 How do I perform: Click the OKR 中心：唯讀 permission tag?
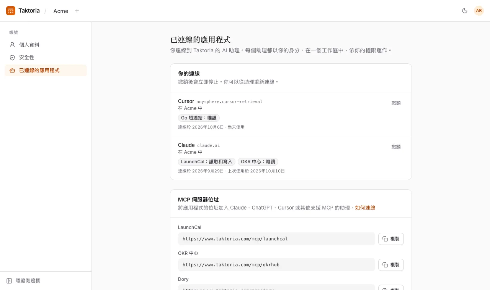tap(258, 162)
